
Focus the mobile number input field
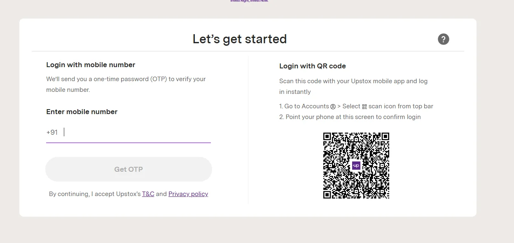(136, 133)
